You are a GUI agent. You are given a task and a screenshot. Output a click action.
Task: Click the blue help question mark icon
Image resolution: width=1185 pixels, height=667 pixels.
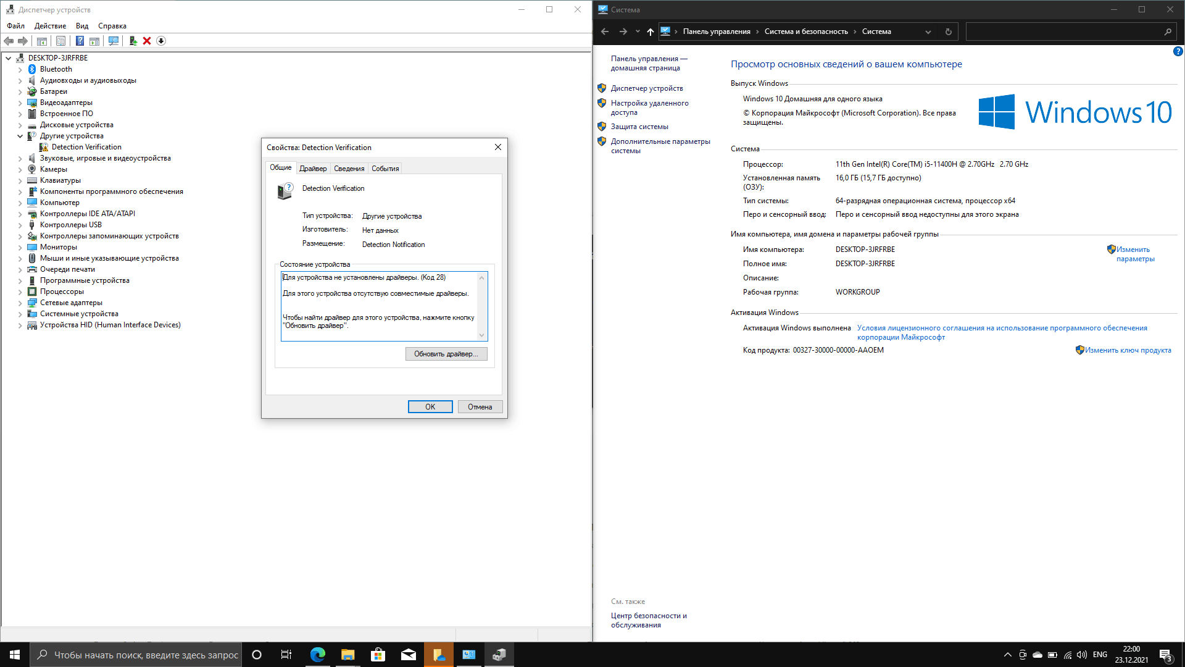[80, 41]
